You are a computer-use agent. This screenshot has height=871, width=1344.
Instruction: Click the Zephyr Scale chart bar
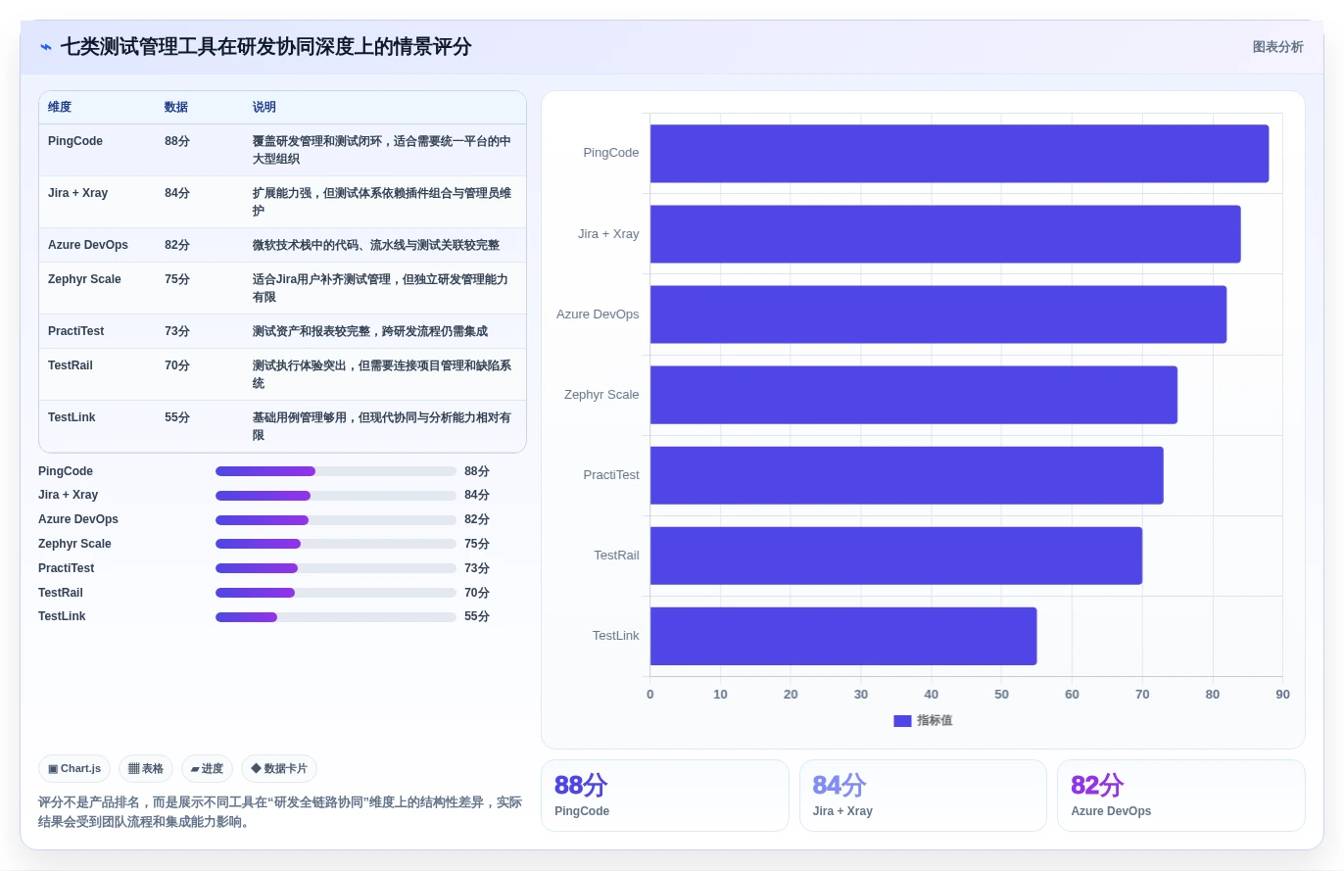tap(914, 395)
